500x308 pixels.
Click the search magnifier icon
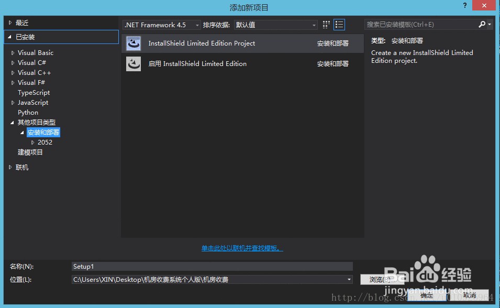(482, 24)
